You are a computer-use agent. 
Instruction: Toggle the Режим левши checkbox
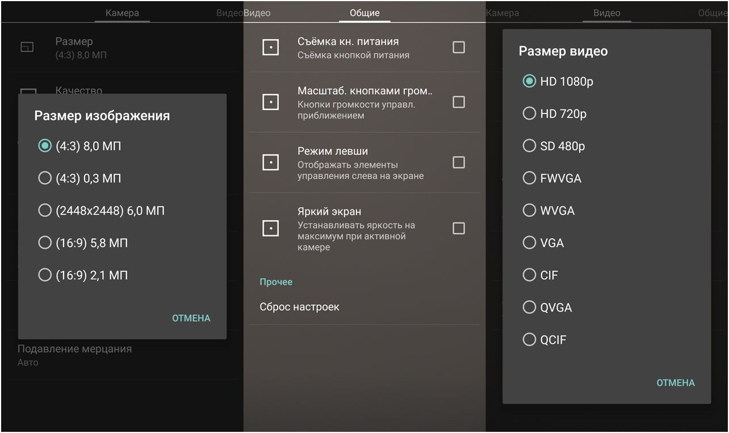(459, 163)
